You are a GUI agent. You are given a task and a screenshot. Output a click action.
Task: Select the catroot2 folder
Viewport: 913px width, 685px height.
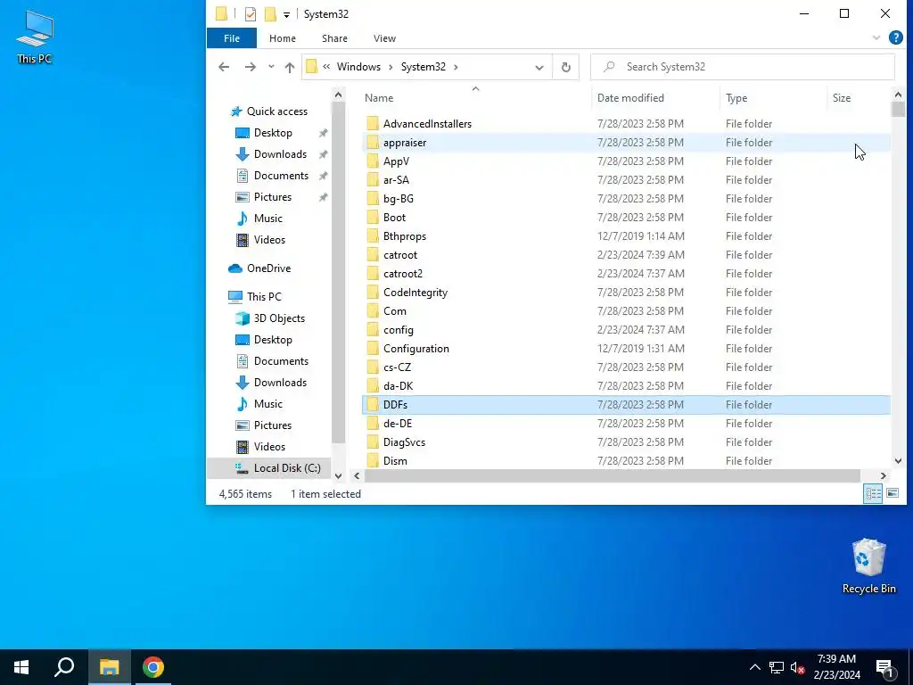[x=402, y=274]
